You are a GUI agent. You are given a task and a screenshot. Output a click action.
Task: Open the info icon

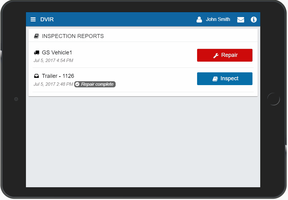[x=254, y=19]
